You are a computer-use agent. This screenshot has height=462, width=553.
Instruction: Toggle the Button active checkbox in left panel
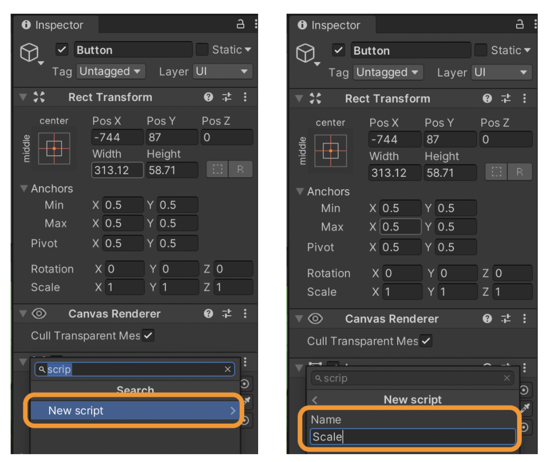62,49
